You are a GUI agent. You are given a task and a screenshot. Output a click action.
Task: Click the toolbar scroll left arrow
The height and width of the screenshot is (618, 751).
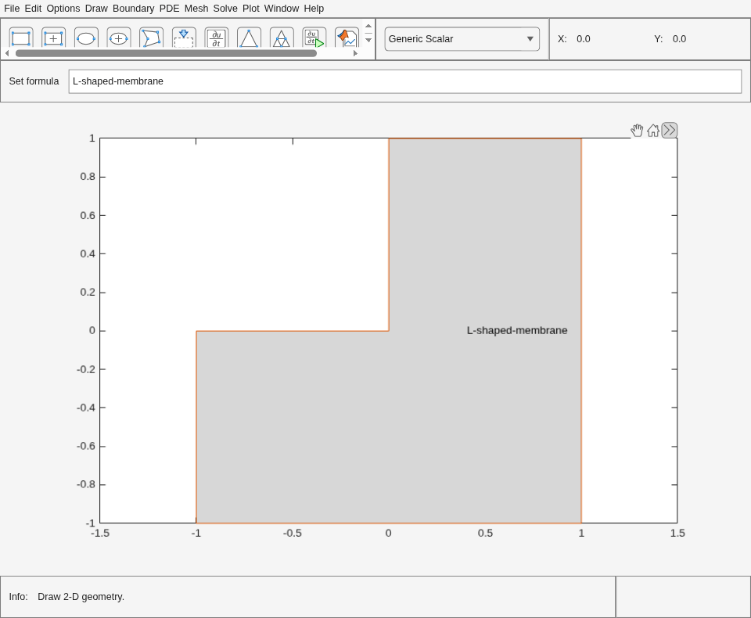(x=7, y=53)
